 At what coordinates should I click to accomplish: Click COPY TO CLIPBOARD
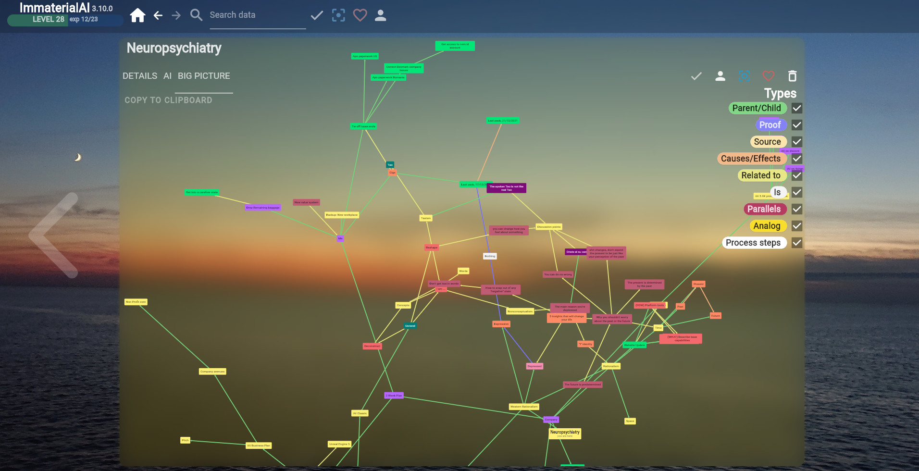pyautogui.click(x=168, y=100)
